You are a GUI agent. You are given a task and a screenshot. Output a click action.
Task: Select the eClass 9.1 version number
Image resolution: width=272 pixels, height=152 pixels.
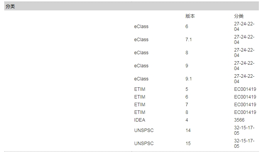tap(188, 79)
